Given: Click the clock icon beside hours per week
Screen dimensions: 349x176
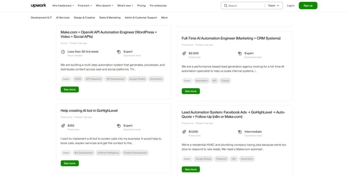Looking at the screenshot, I should click(x=63, y=52).
